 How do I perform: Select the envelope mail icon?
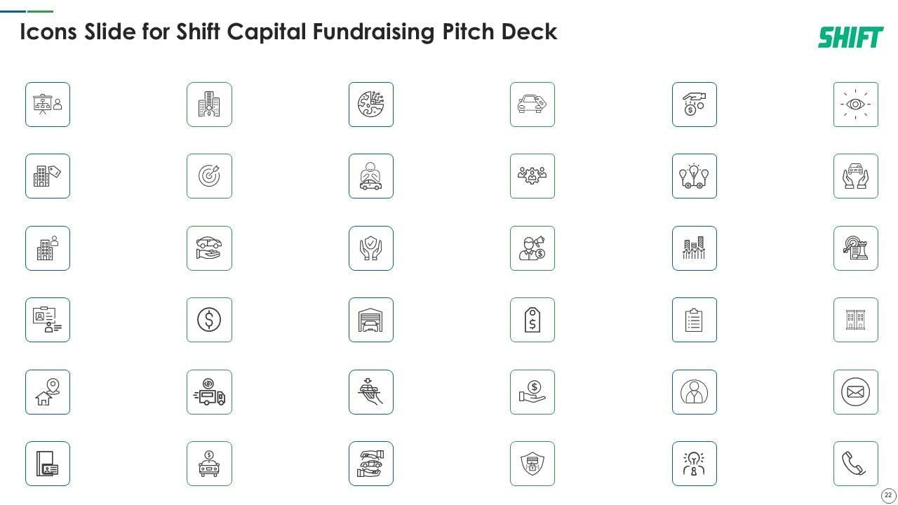click(x=855, y=392)
